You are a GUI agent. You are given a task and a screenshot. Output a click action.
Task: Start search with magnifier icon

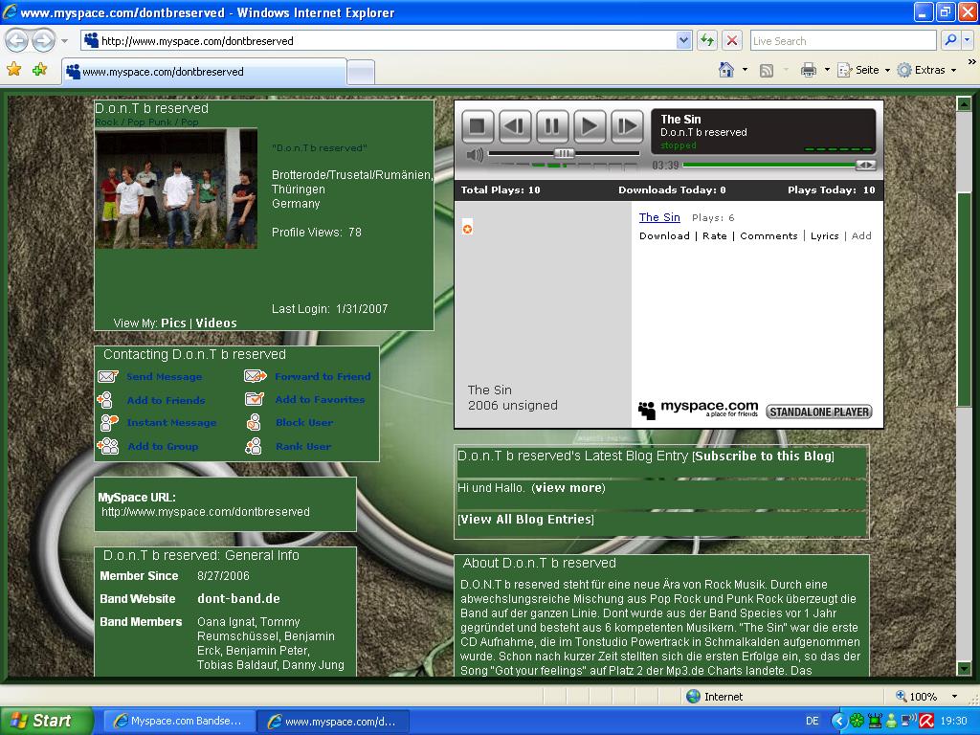pos(950,40)
